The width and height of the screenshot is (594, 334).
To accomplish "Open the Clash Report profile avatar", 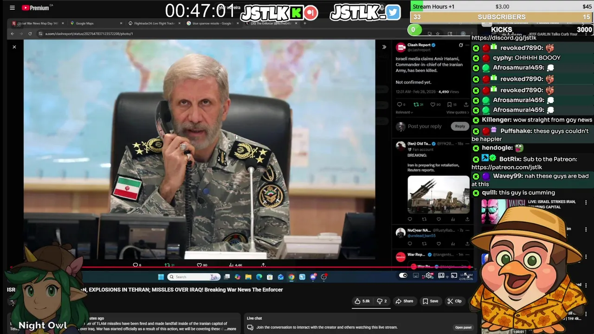I will [x=400, y=47].
